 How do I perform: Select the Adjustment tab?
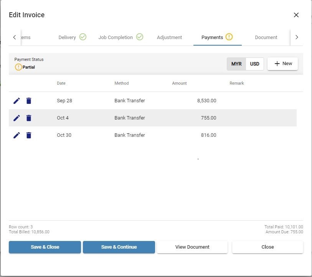click(169, 38)
